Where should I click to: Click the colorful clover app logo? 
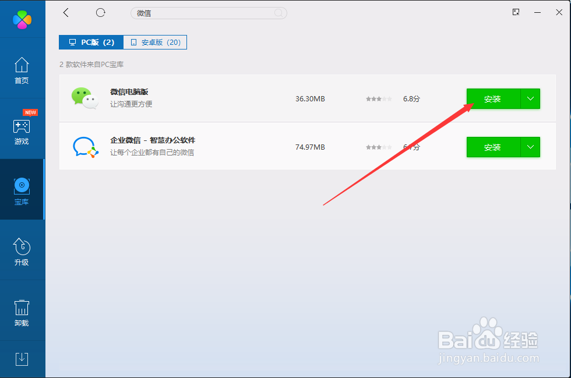click(22, 19)
